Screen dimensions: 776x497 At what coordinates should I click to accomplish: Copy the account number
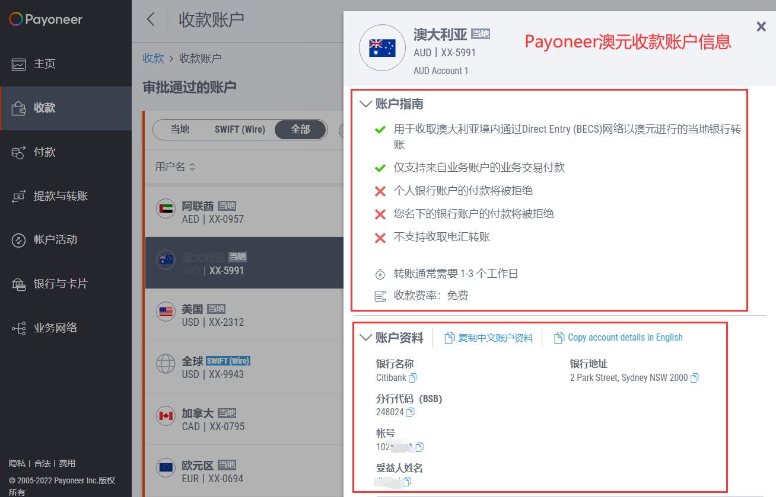tap(419, 447)
